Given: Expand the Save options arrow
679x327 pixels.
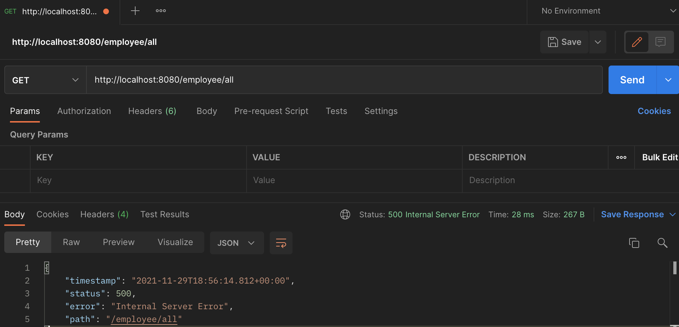Looking at the screenshot, I should [x=598, y=42].
